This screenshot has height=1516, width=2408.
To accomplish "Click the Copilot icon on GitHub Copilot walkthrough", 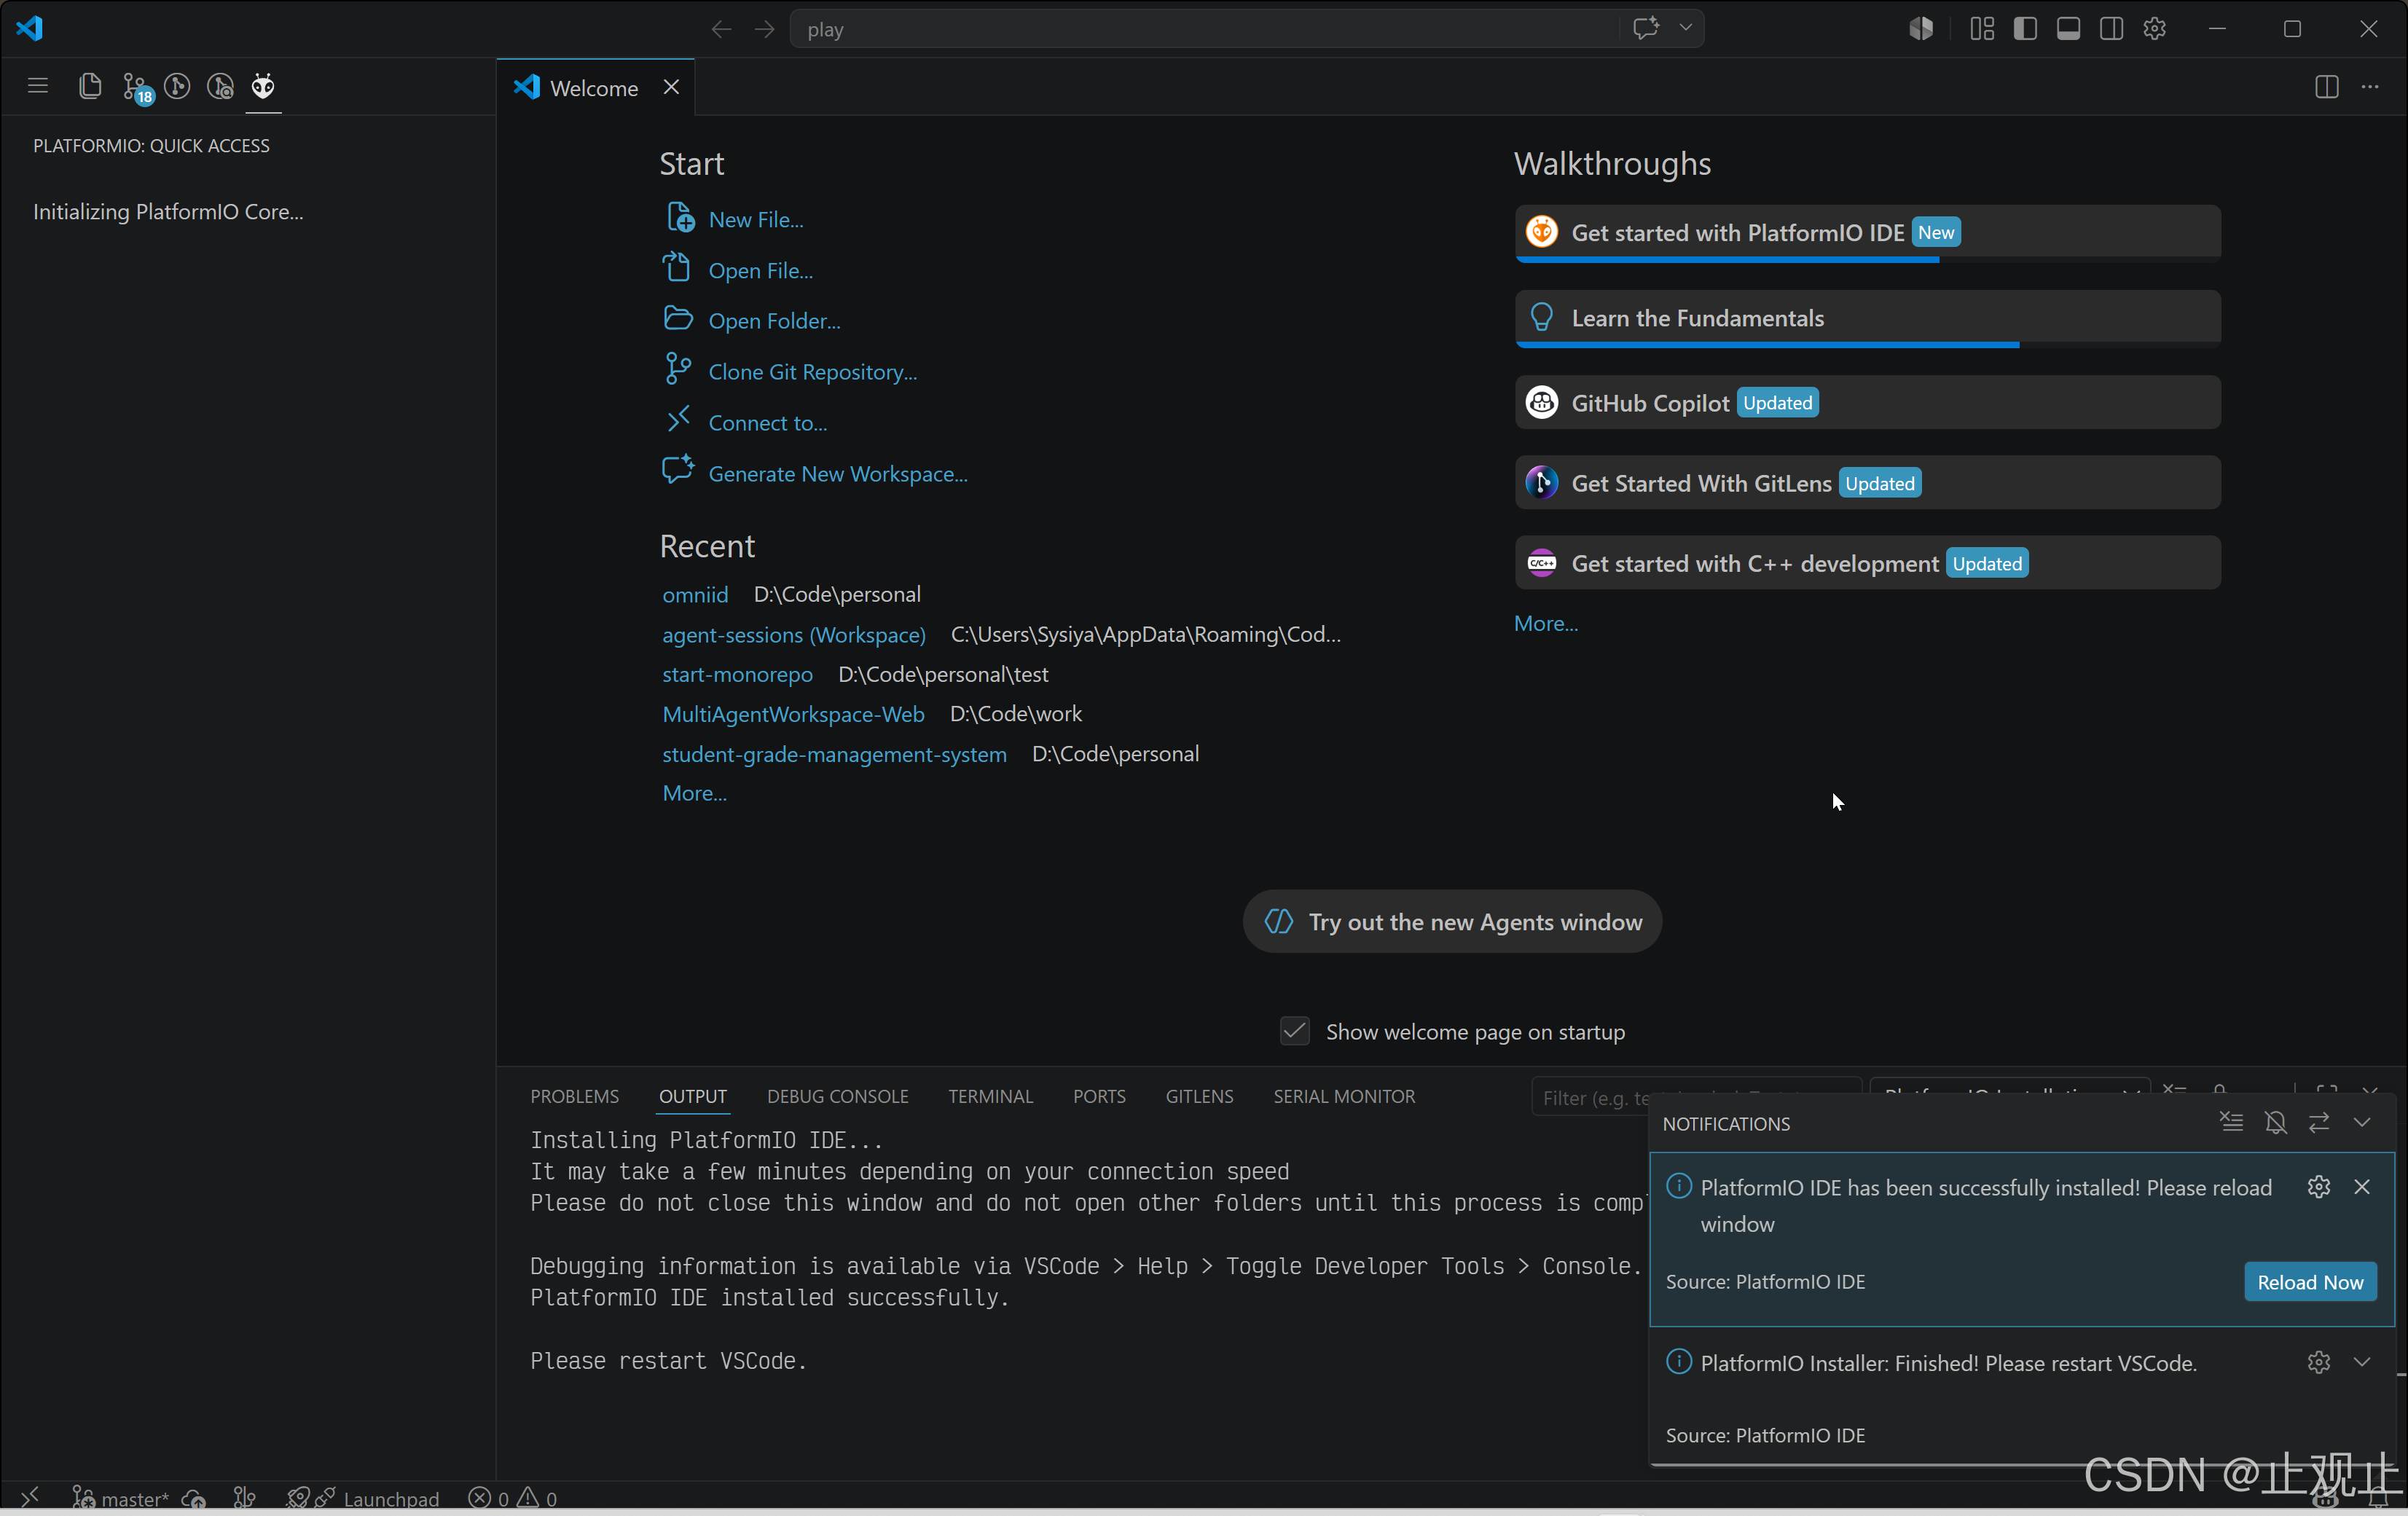I will 1541,402.
